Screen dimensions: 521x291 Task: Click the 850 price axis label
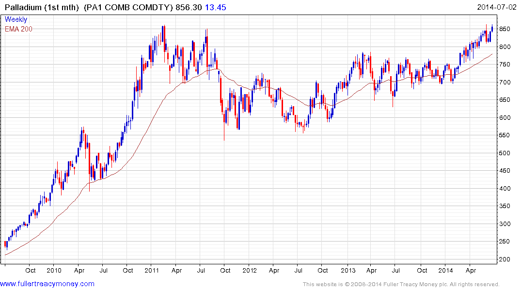(505, 29)
